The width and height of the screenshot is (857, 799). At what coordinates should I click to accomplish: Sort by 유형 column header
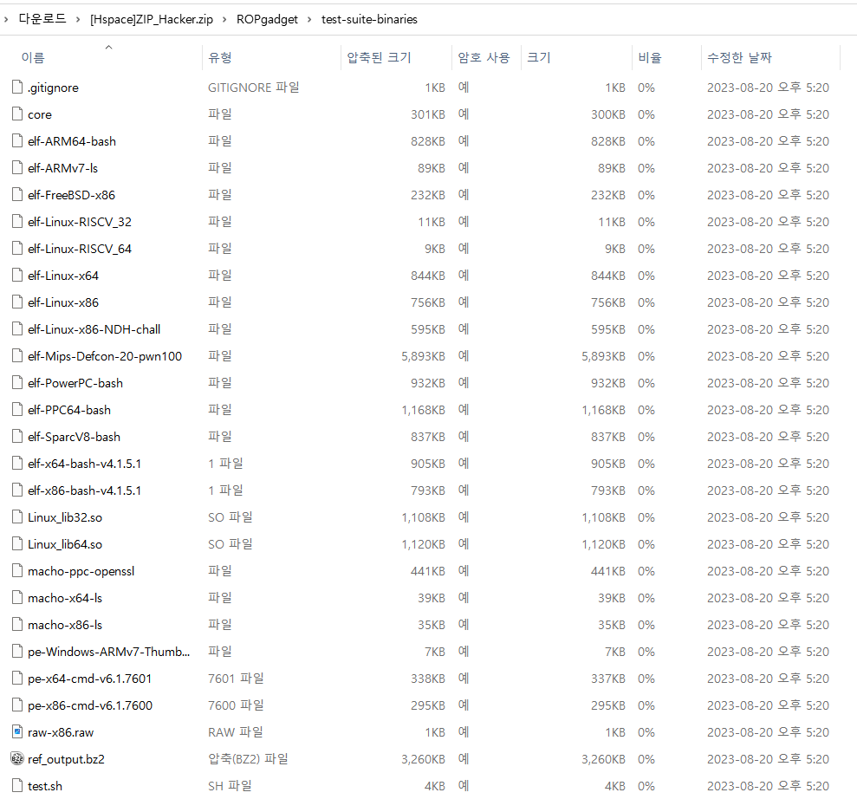[220, 57]
